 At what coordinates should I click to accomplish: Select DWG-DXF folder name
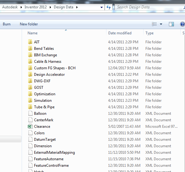tap(42, 81)
